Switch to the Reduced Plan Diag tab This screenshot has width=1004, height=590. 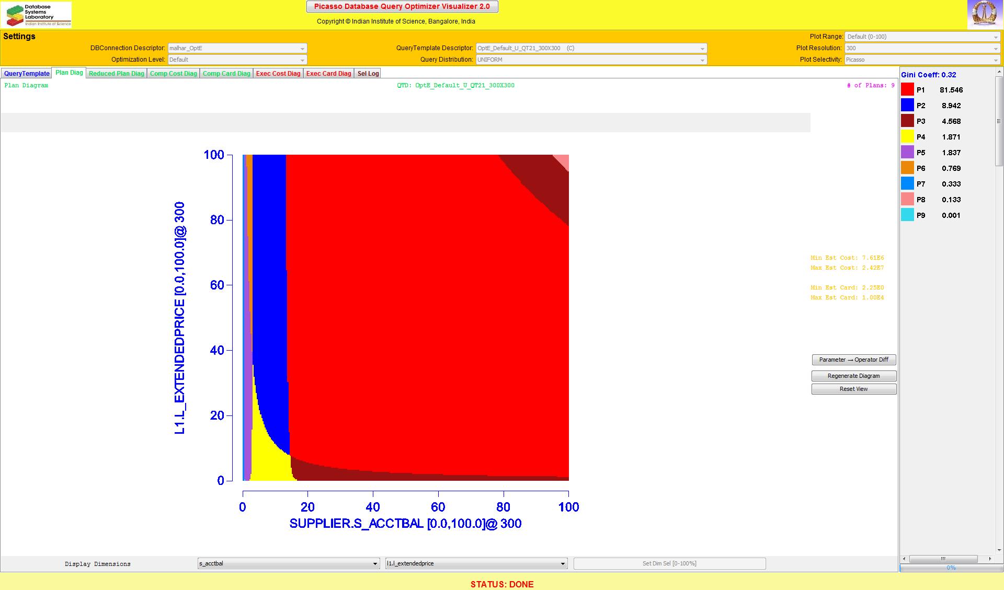(x=116, y=74)
